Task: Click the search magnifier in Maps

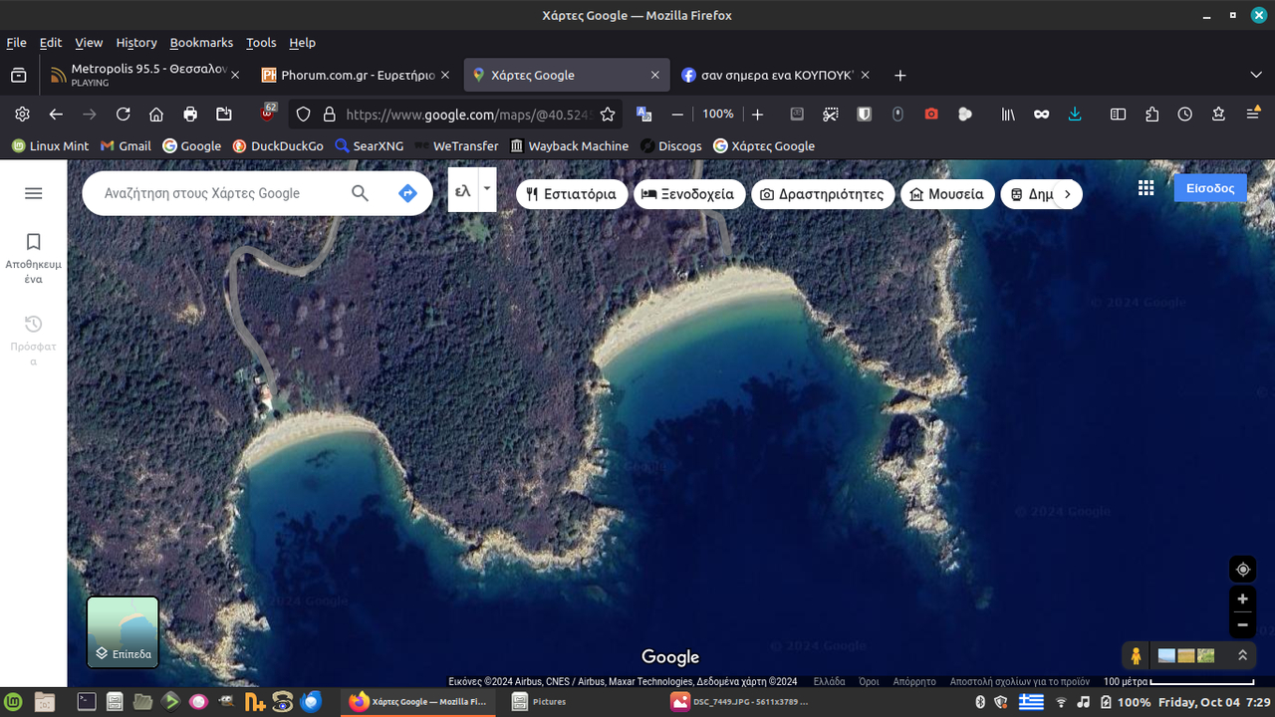Action: pyautogui.click(x=361, y=193)
